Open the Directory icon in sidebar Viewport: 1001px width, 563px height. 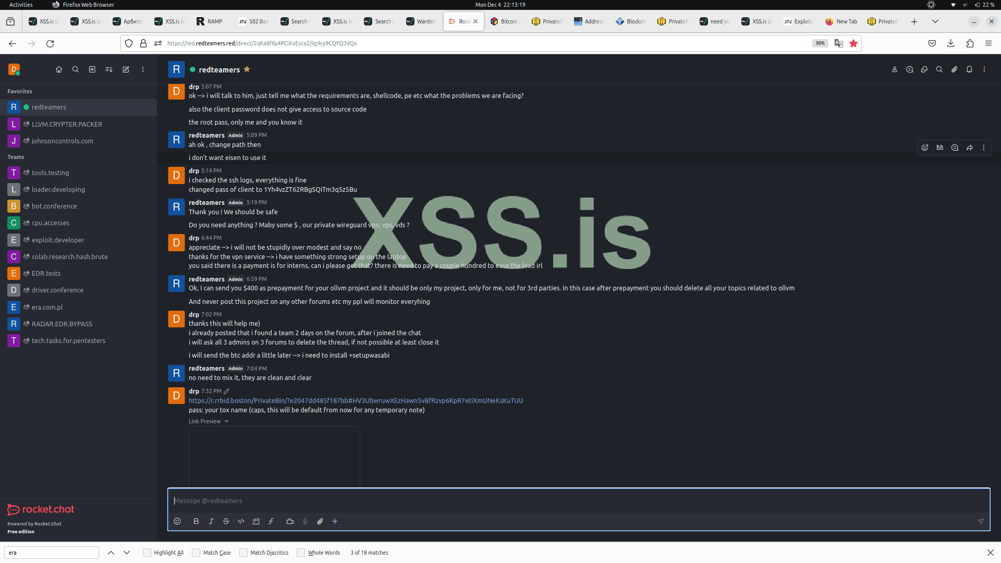92,69
